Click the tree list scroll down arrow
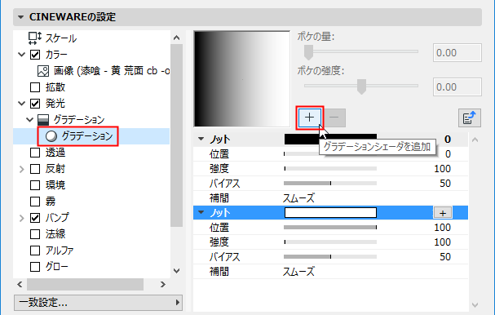Image resolution: width=495 pixels, height=315 pixels. (177, 271)
